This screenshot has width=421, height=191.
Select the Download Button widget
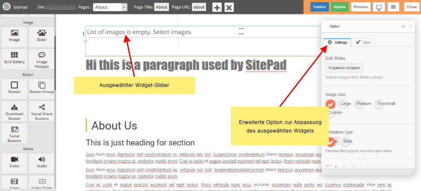[14, 111]
